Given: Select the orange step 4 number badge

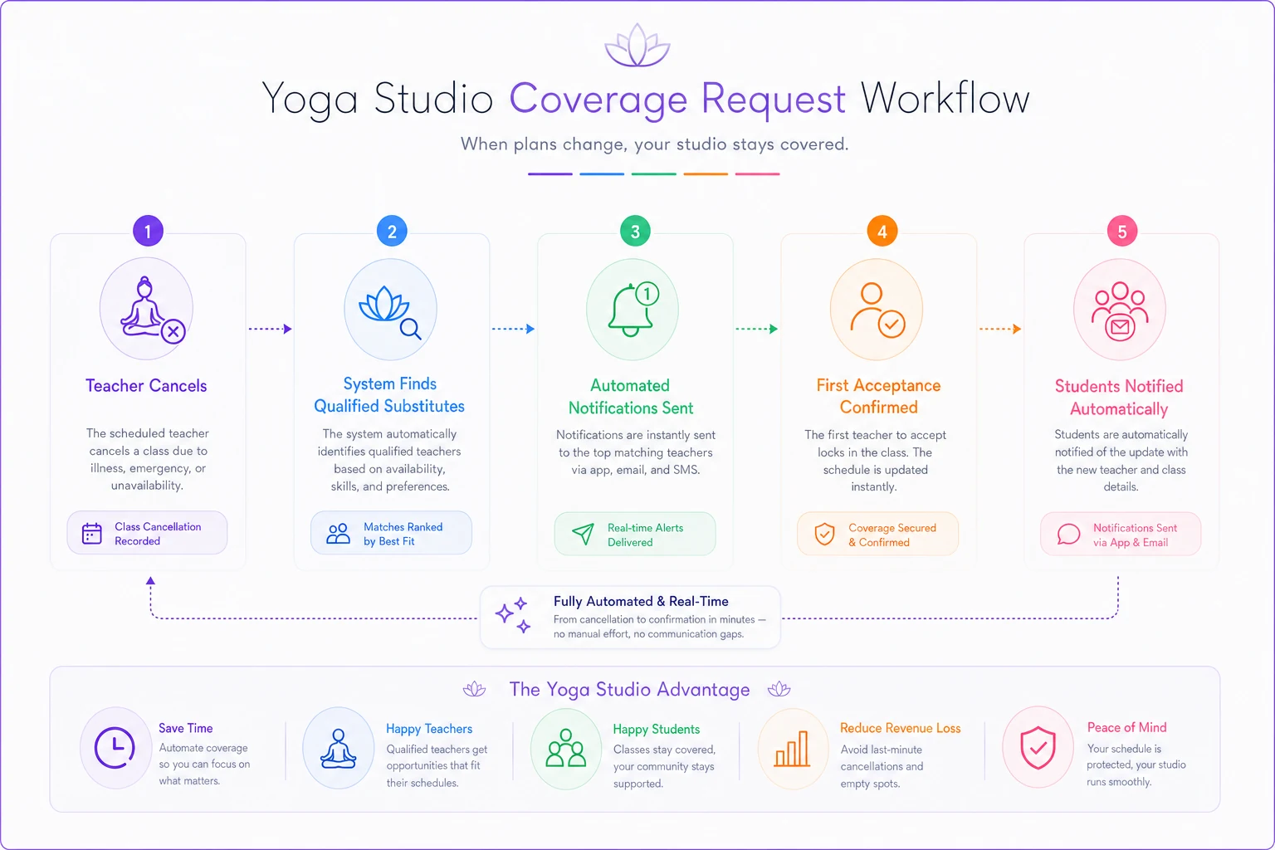Looking at the screenshot, I should click(882, 231).
